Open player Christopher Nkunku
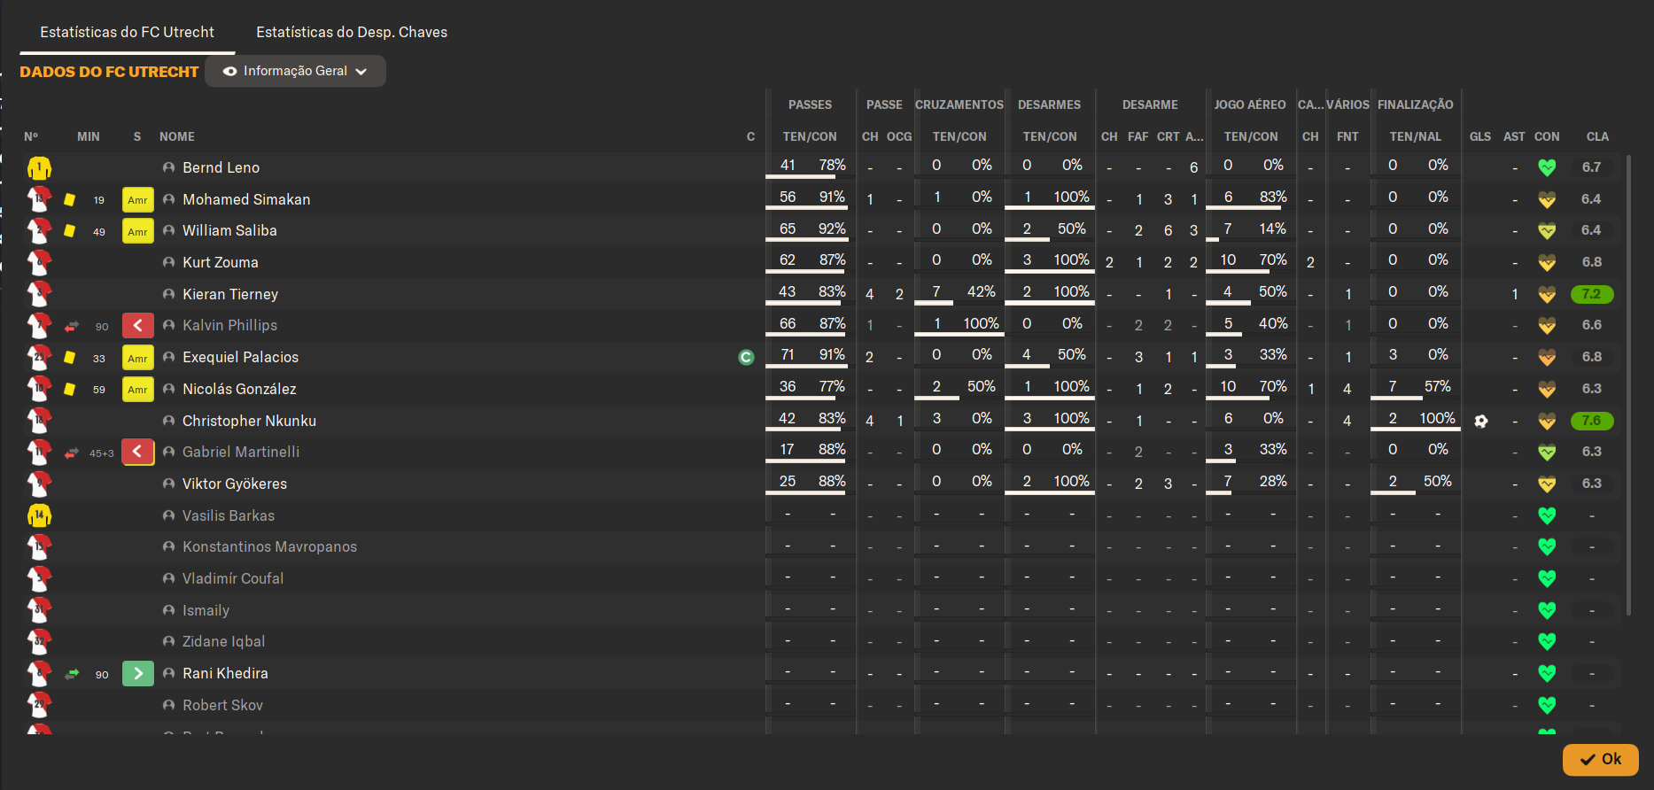The height and width of the screenshot is (790, 1654). 249,421
